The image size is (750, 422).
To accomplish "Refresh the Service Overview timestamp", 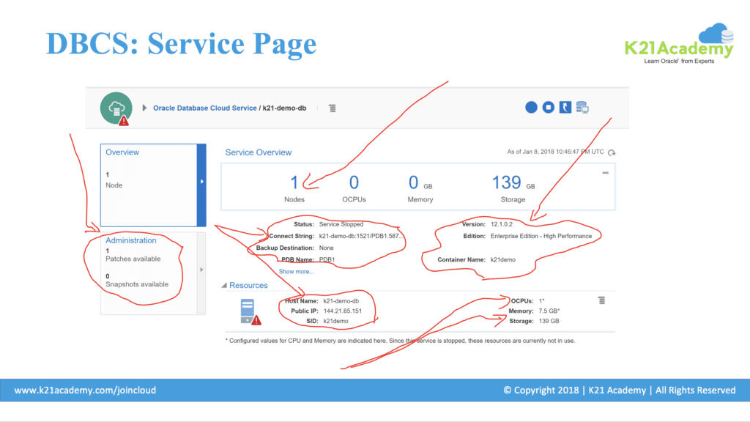I will [612, 152].
